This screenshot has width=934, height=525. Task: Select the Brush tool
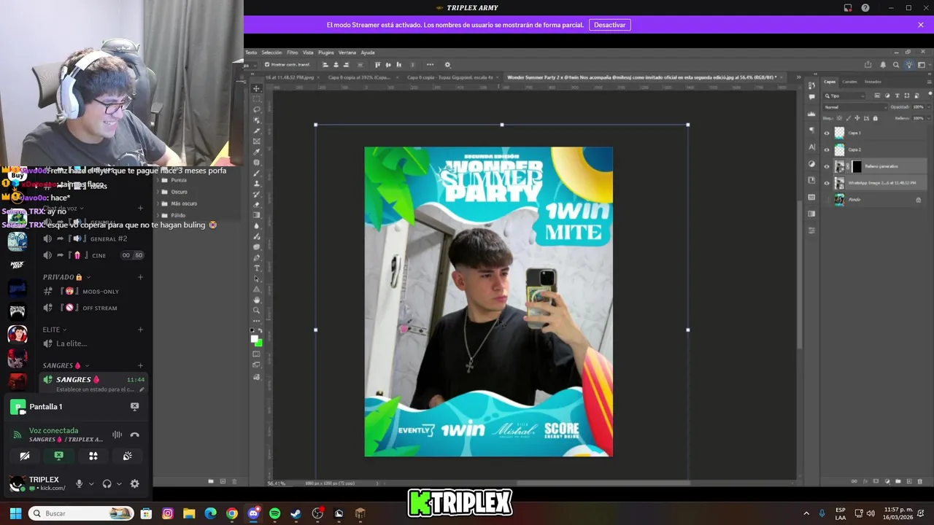(256, 173)
